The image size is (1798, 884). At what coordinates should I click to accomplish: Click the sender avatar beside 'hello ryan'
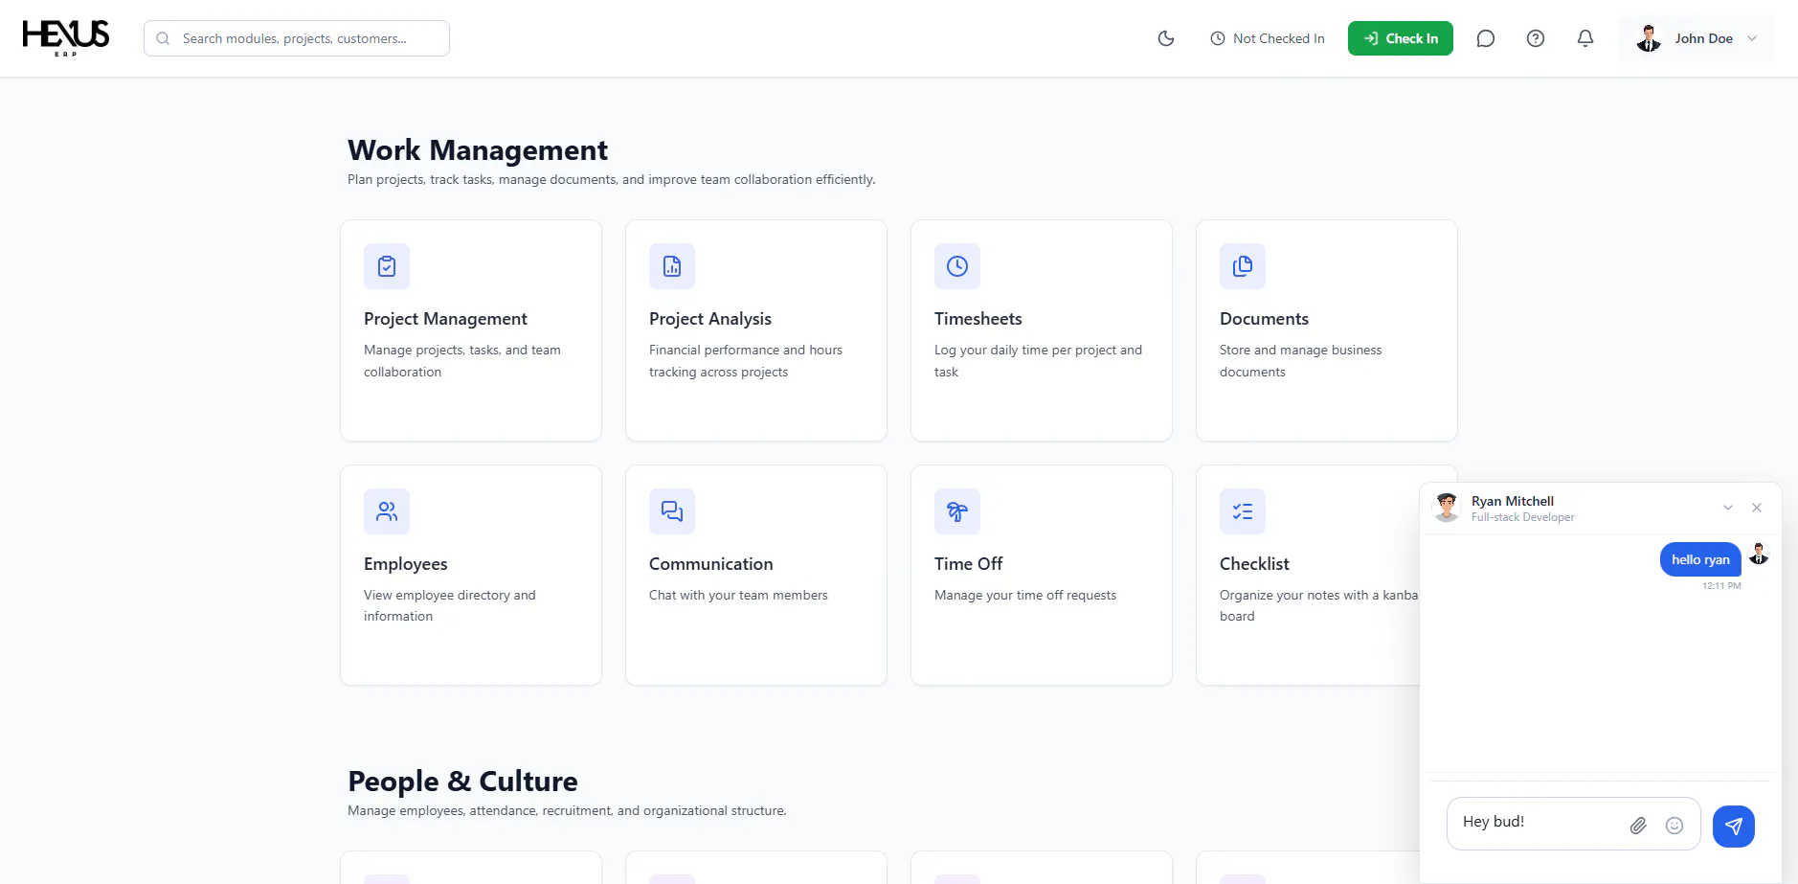click(x=1759, y=554)
